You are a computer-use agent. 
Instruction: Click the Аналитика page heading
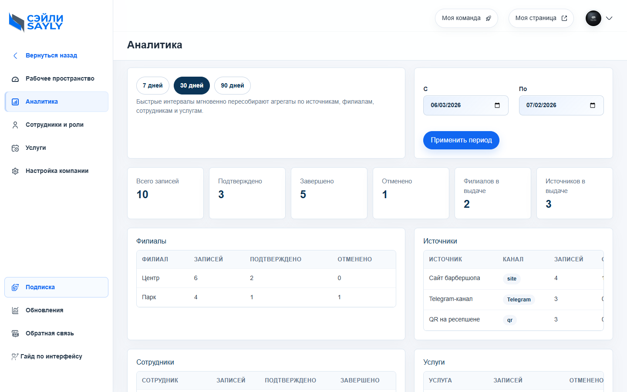tap(155, 45)
